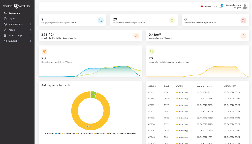Toggle the 'abgesagt' legend entry
The image size is (252, 144).
click(x=132, y=133)
